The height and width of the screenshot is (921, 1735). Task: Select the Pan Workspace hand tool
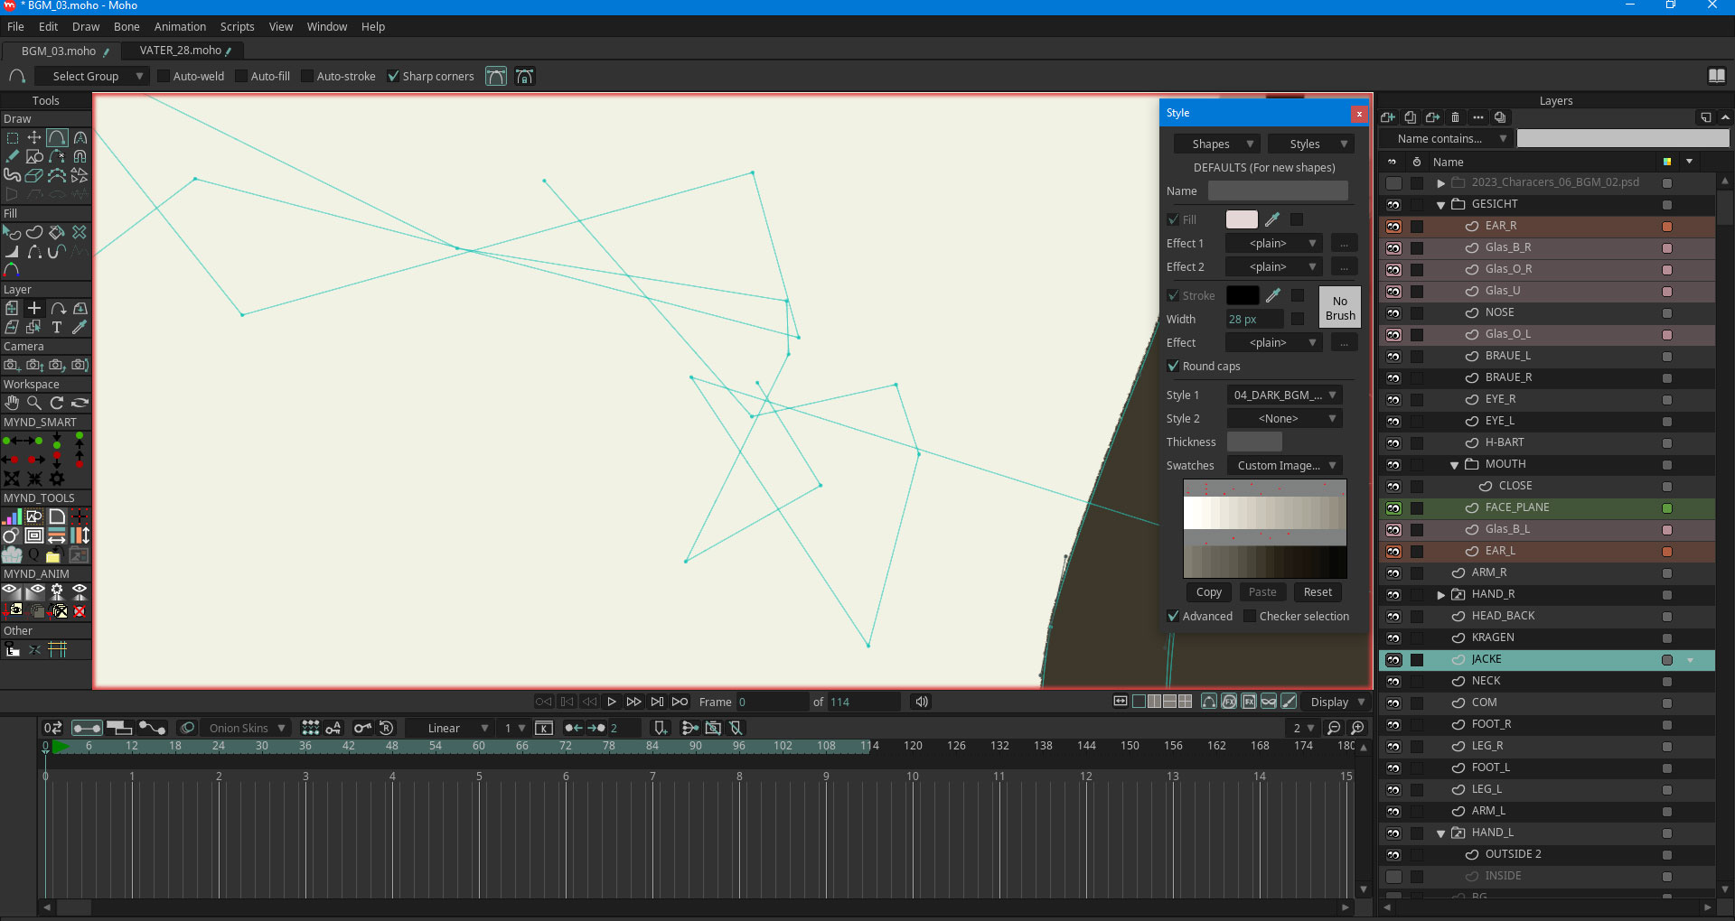click(x=12, y=404)
